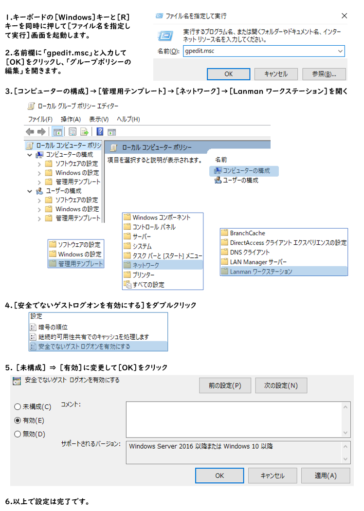Click the folder icon next to BranchCache
The image size is (364, 511).
pos(224,233)
